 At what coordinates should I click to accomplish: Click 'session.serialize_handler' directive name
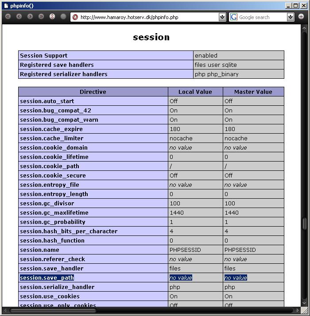coord(57,287)
